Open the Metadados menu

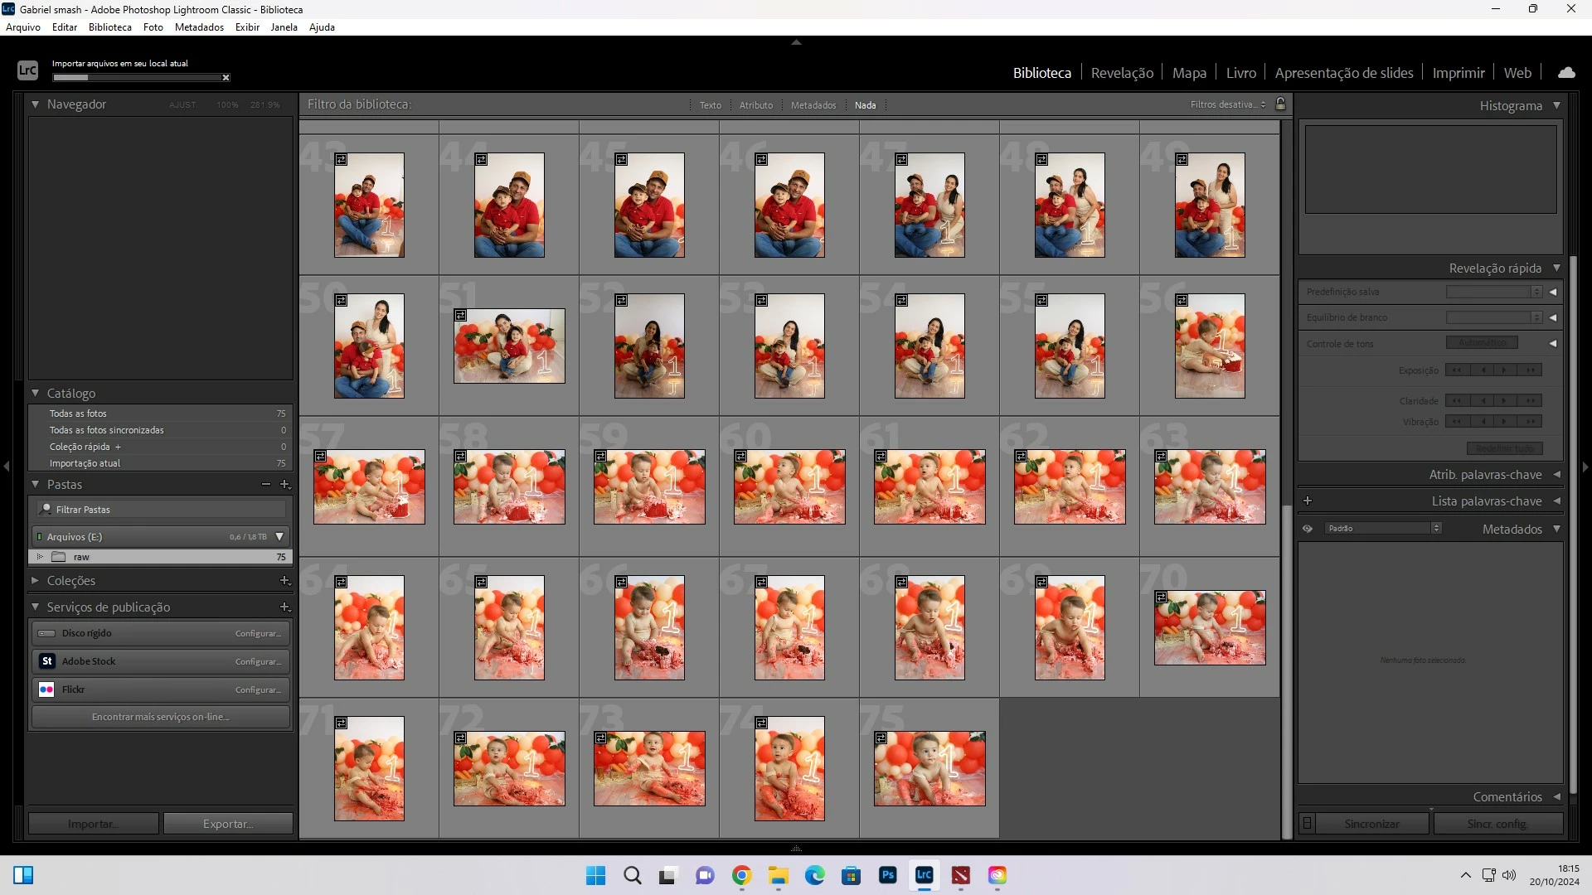199,27
